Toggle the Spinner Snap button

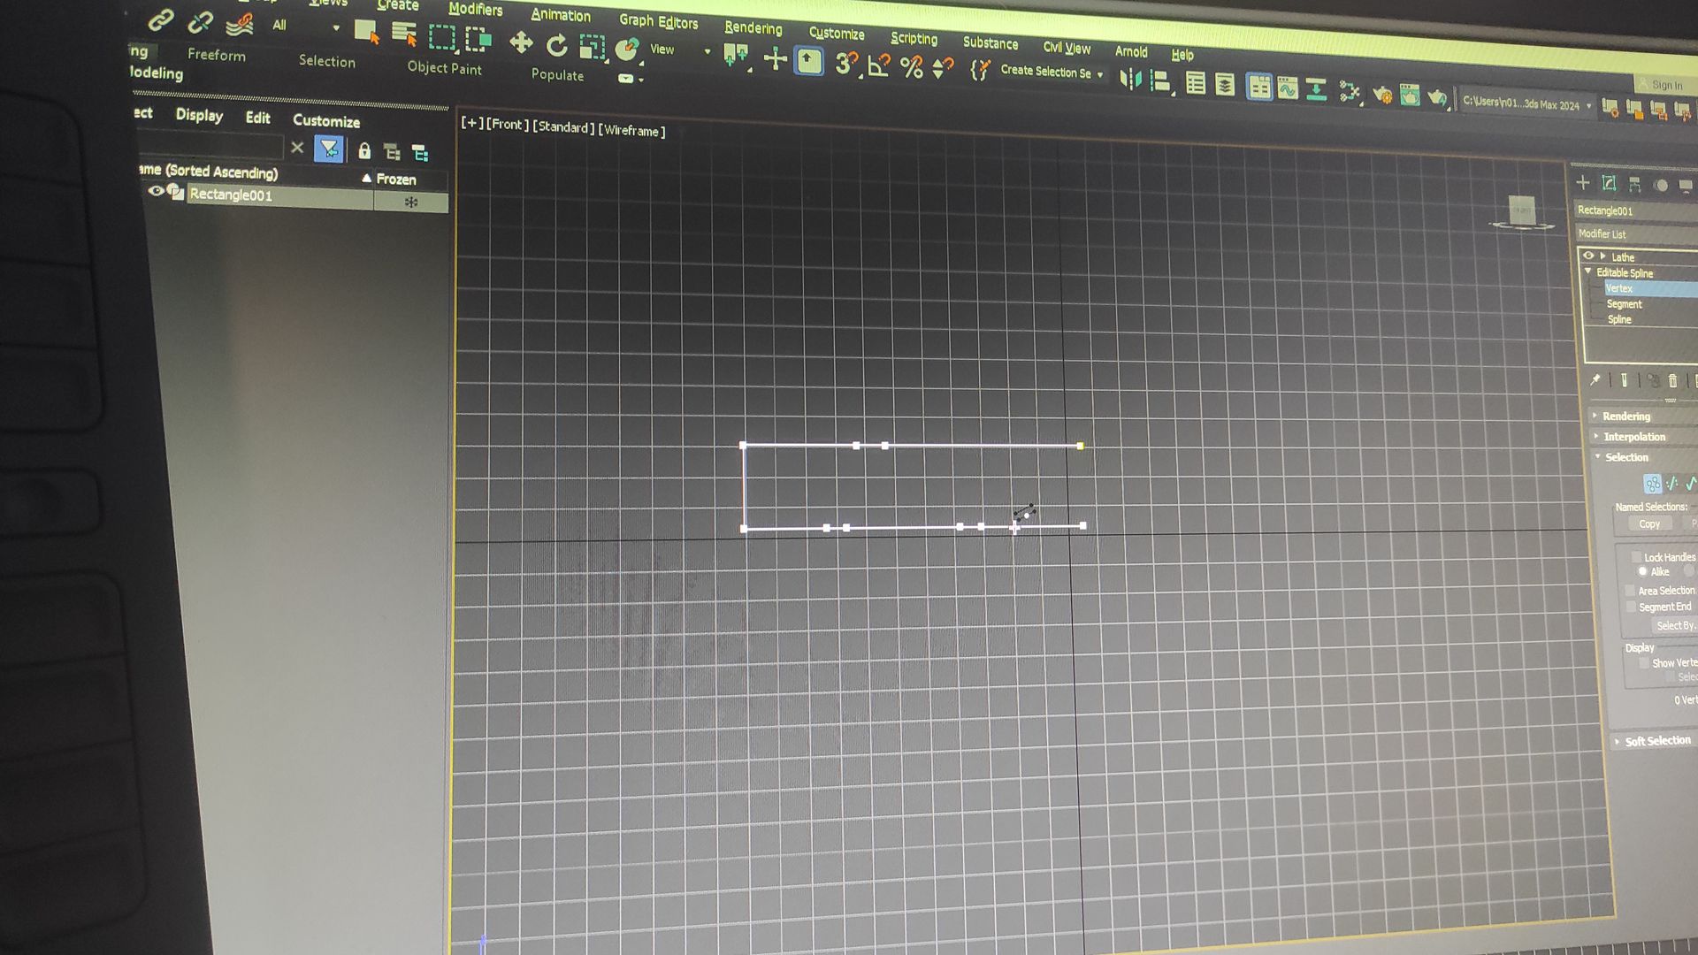(x=943, y=68)
